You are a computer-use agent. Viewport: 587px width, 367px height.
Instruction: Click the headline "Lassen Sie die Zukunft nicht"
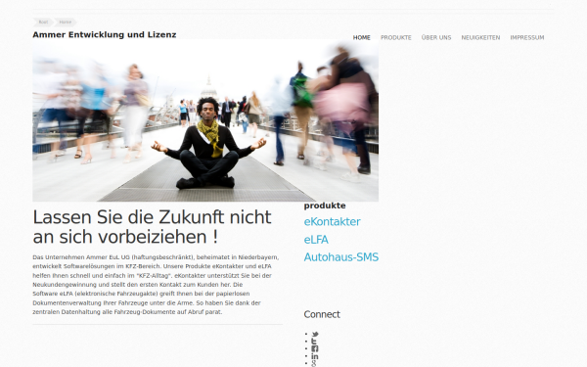point(152,217)
